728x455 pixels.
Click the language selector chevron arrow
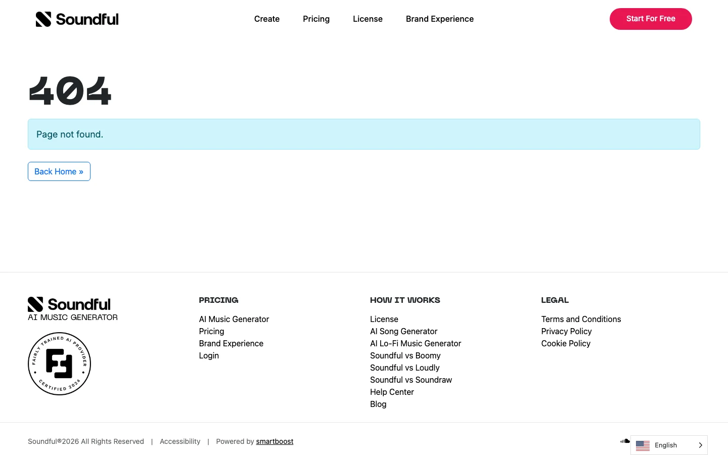click(x=700, y=445)
